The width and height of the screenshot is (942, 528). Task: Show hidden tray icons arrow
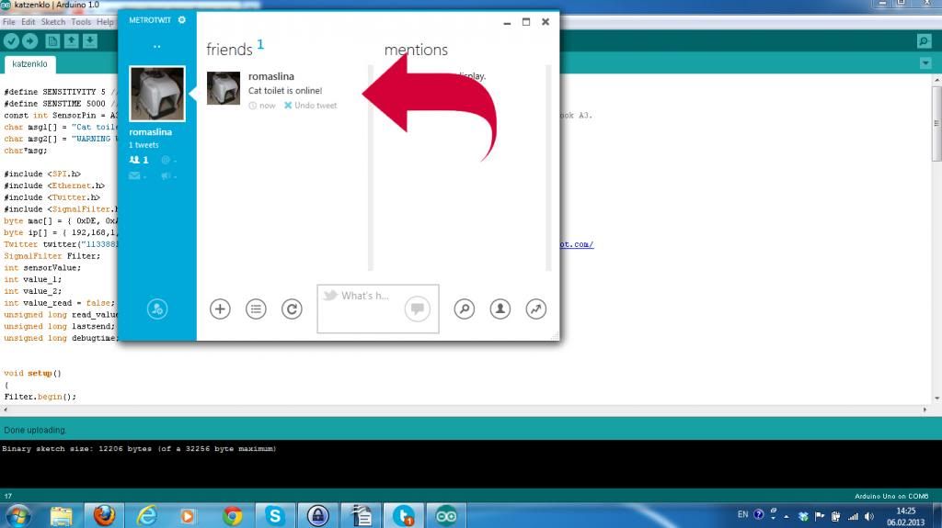click(x=787, y=516)
